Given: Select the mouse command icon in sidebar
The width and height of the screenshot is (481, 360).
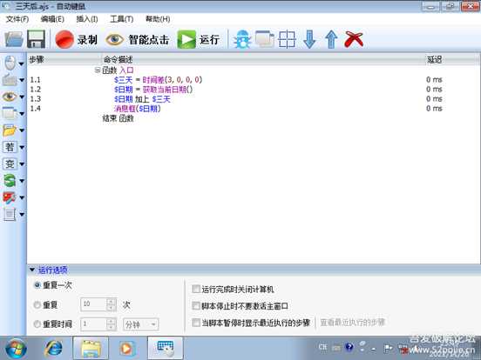Looking at the screenshot, I should (10, 63).
